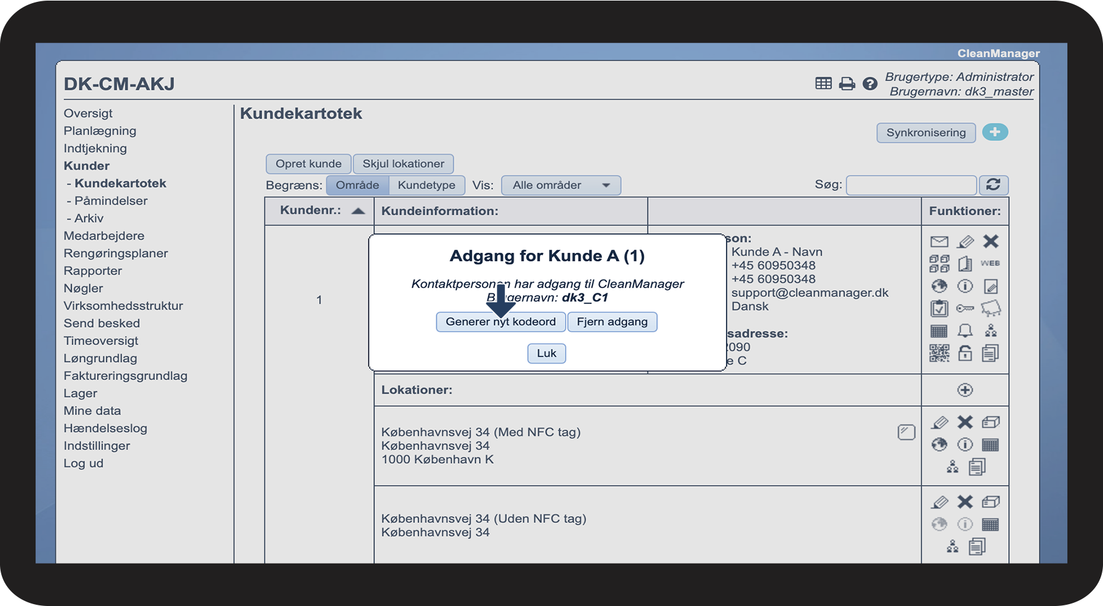The height and width of the screenshot is (606, 1103).
Task: Click the bell icon in customer functions
Action: tap(965, 331)
